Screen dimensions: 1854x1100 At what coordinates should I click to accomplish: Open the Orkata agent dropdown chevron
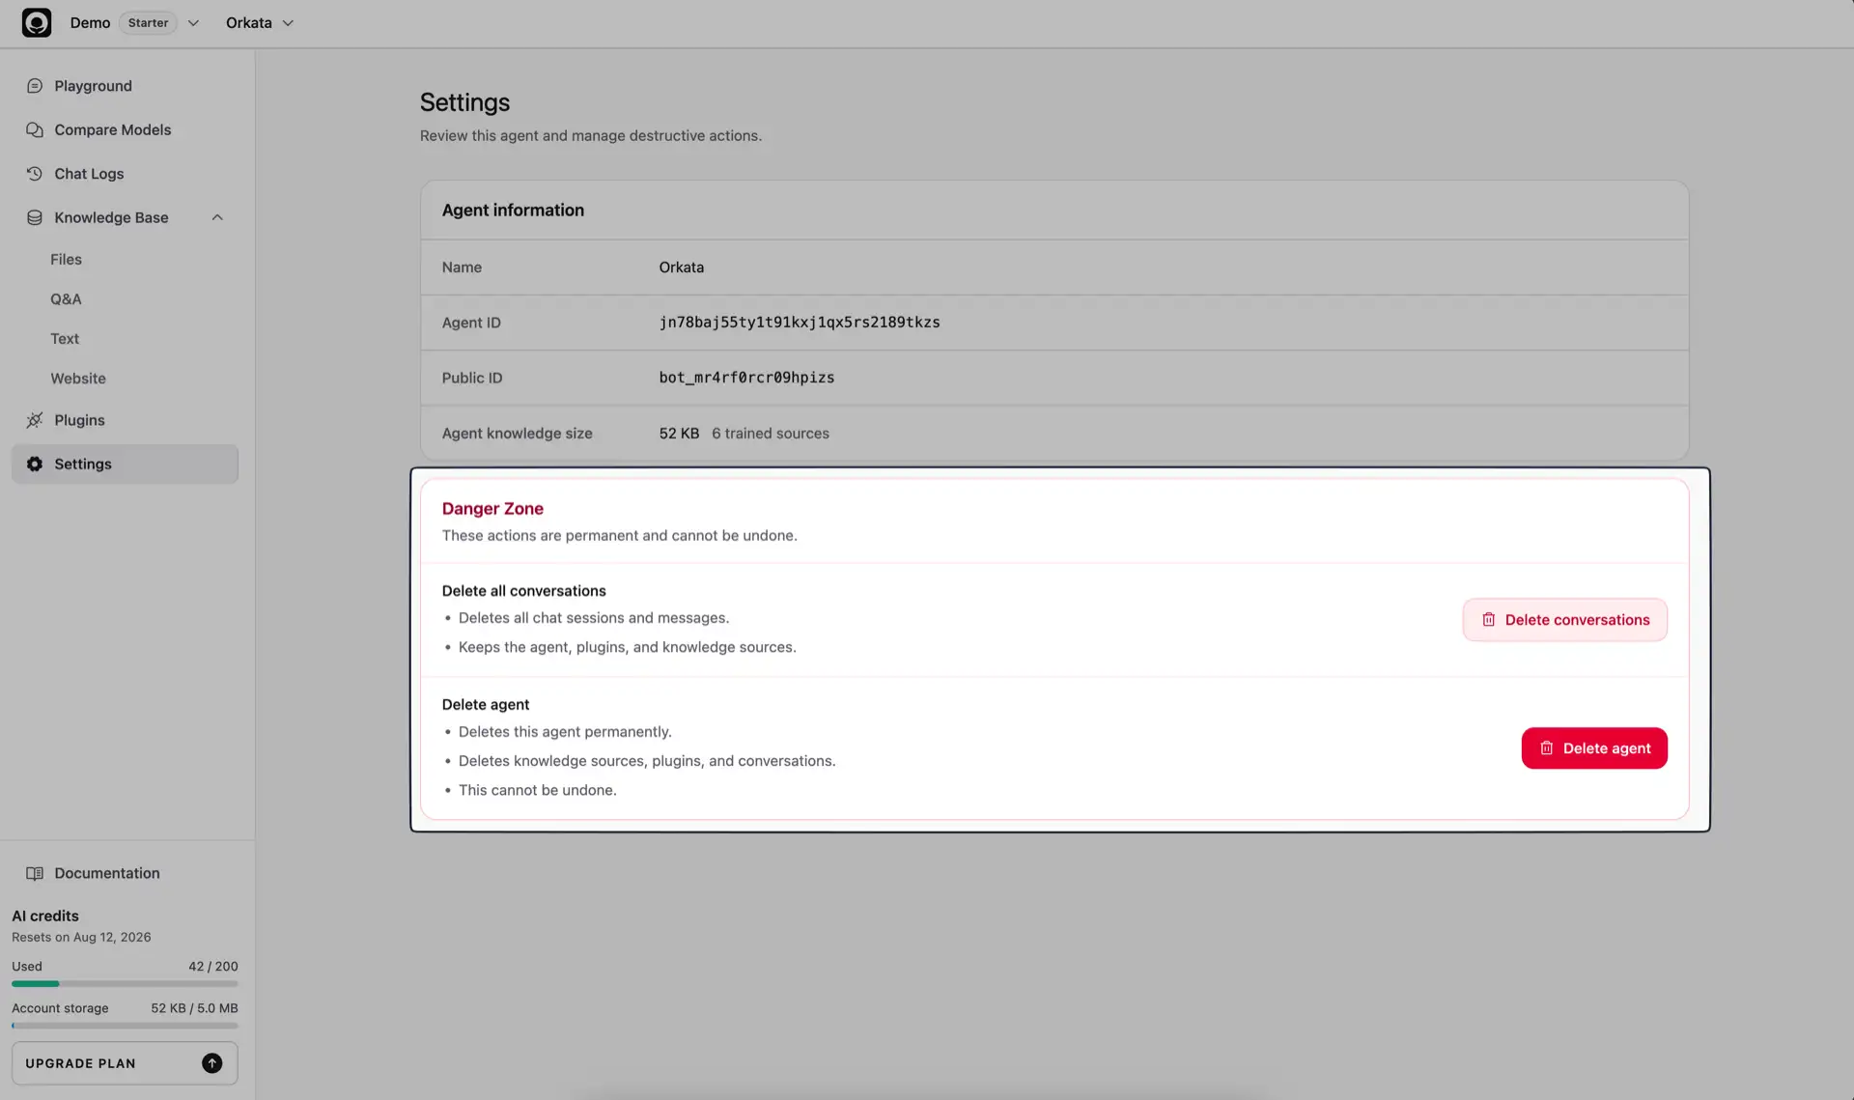[288, 23]
